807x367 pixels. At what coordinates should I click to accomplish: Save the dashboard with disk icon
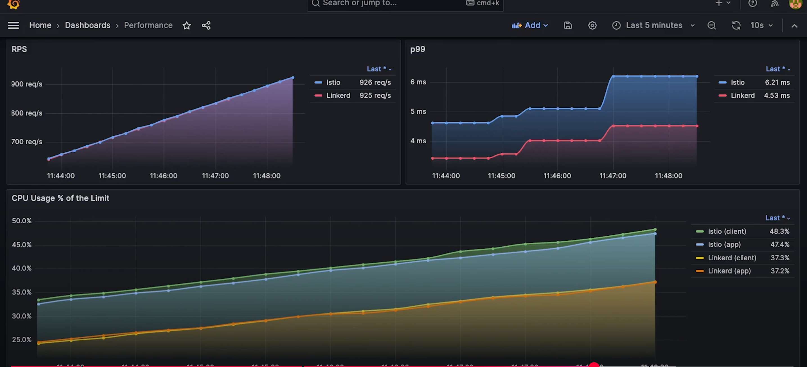click(x=568, y=25)
